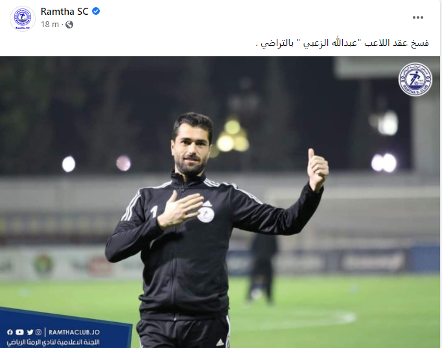The height and width of the screenshot is (348, 442).
Task: Click the Instagram icon in the banner
Action: pos(39,332)
